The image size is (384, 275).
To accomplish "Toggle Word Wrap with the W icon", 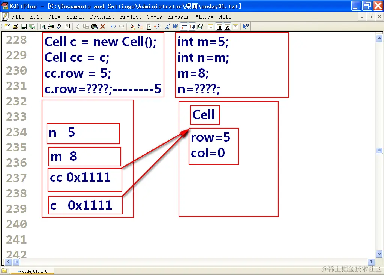I will [x=175, y=27].
